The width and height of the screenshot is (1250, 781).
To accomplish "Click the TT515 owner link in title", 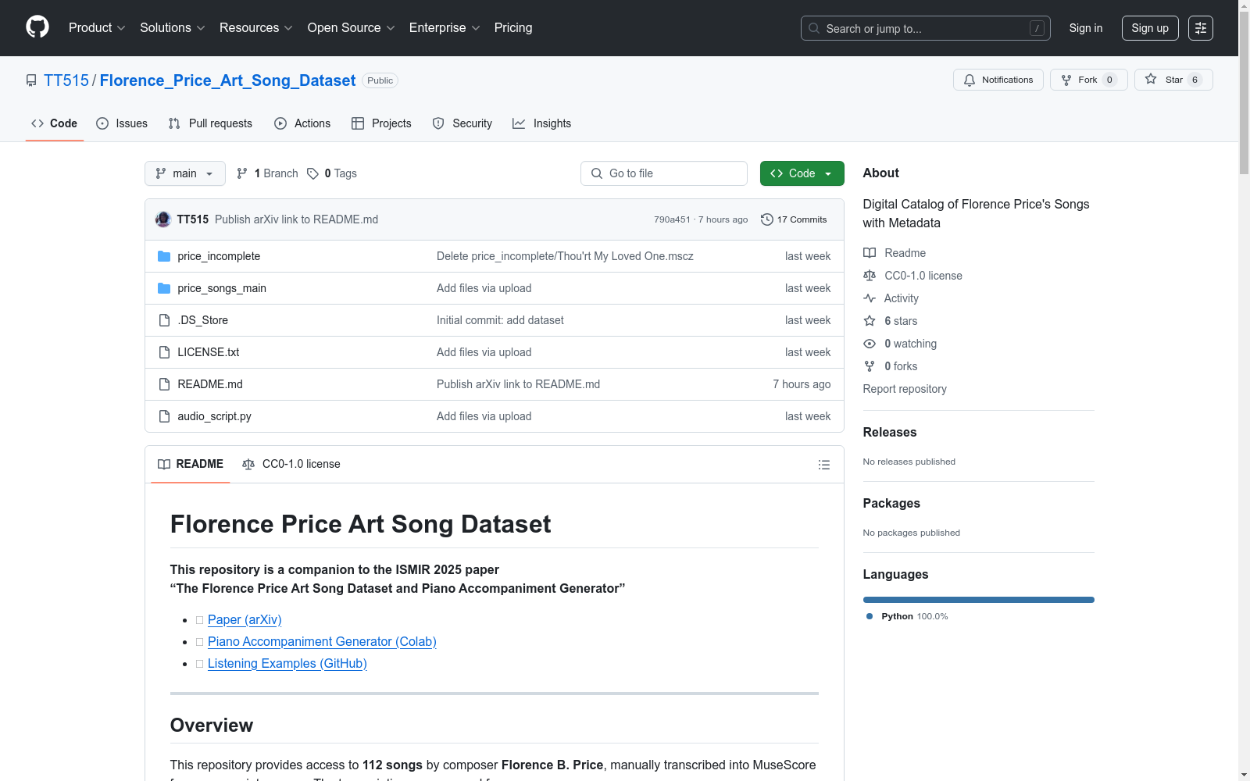I will click(66, 80).
